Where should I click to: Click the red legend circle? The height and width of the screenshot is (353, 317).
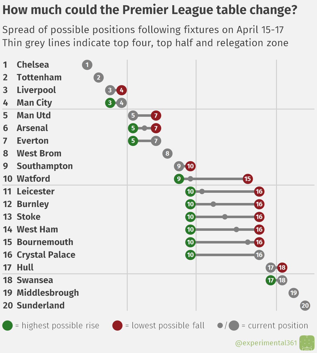pyautogui.click(x=117, y=326)
